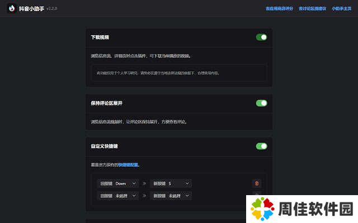Disable the 保持评论区展开 switch
358x223 pixels.
[x=261, y=103]
